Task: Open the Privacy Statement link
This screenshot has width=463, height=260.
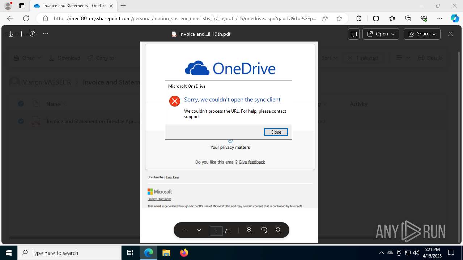Action: [x=159, y=199]
